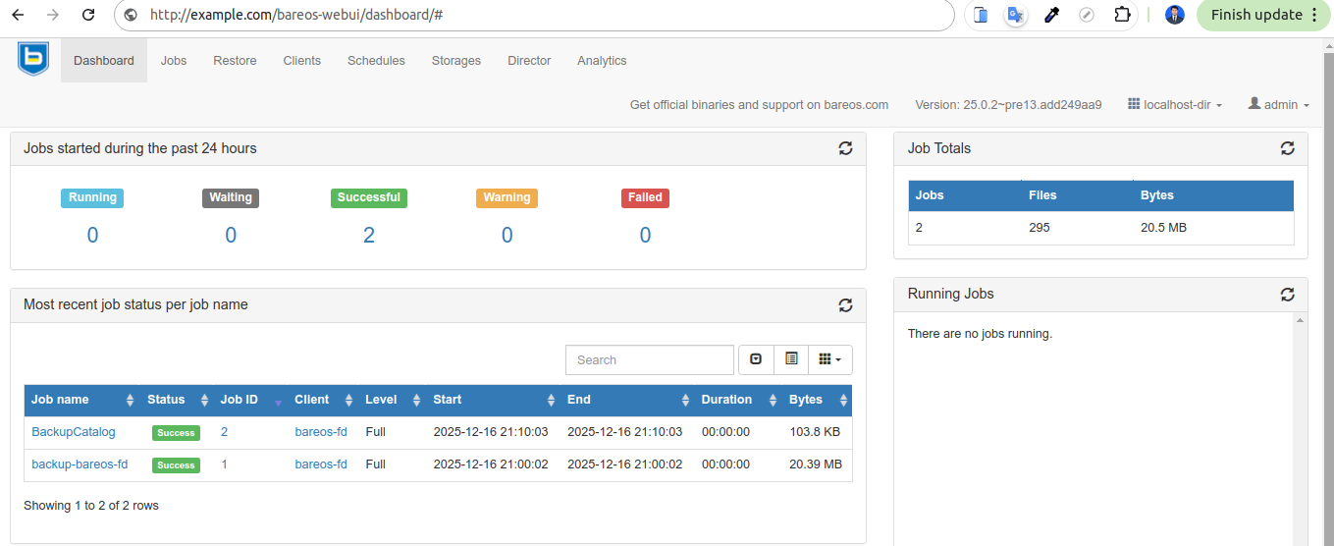The width and height of the screenshot is (1334, 546).
Task: Click the Successful jobs count 2
Action: click(369, 235)
